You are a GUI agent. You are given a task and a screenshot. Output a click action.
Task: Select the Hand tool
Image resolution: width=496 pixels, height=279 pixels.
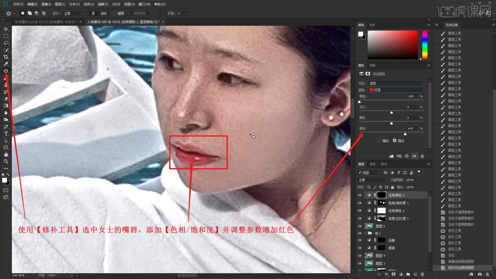pyautogui.click(x=6, y=154)
